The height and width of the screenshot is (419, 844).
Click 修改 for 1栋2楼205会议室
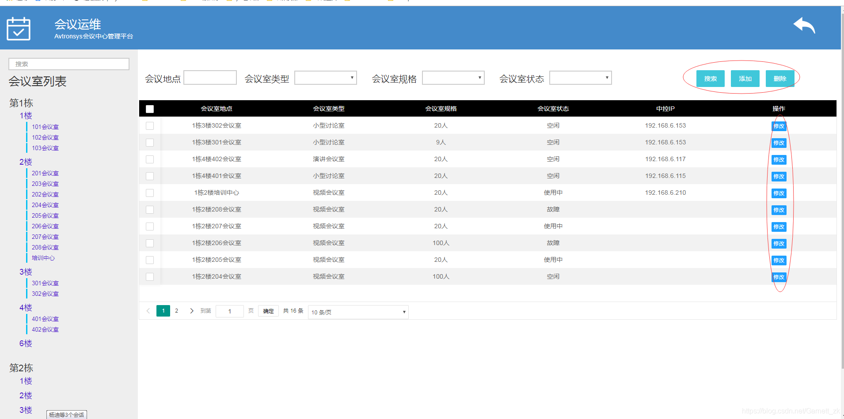[x=779, y=260]
